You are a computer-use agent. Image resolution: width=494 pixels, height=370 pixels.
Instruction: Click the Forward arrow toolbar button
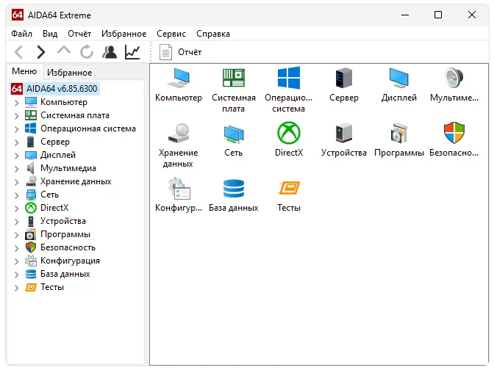pos(41,52)
